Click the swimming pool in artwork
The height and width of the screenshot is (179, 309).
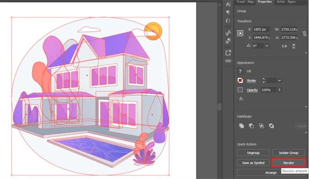pos(94,149)
